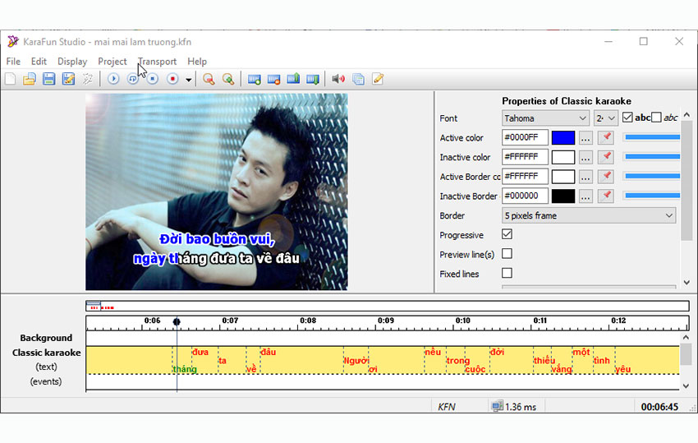Screen dimensions: 698x443
Task: Check the Fixed lines option
Action: pyautogui.click(x=507, y=274)
